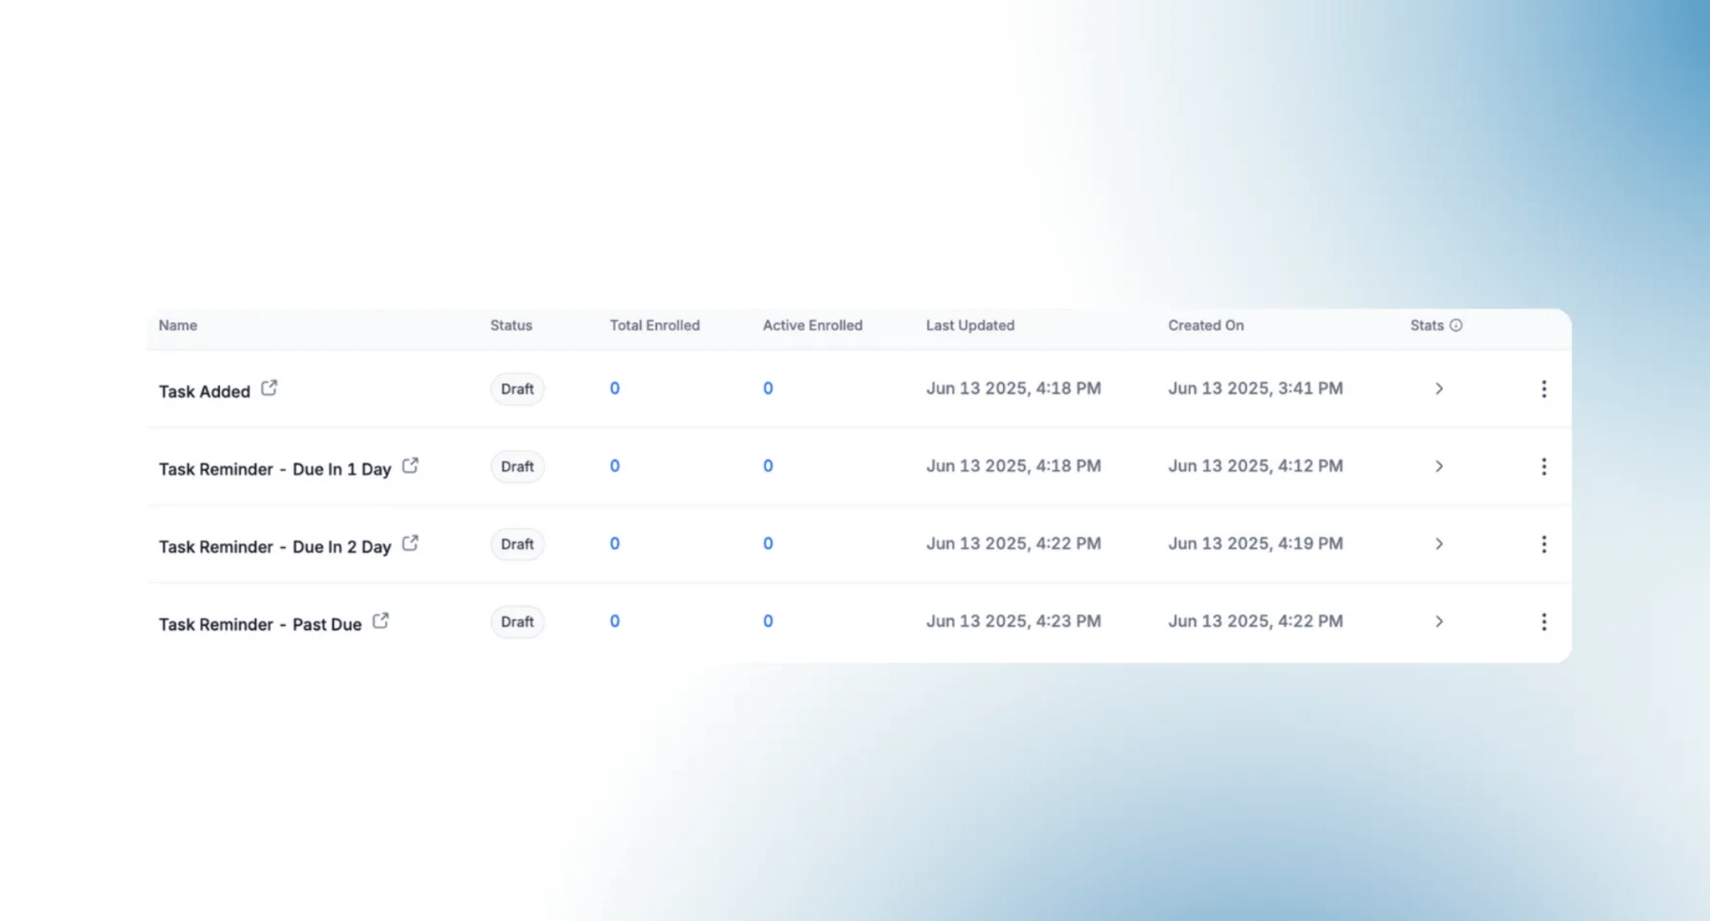Open external link icon for Past Due workflow
This screenshot has height=921, width=1710.
tap(380, 622)
